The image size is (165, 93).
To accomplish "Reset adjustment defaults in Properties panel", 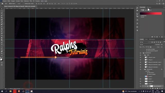I will 157,37.
